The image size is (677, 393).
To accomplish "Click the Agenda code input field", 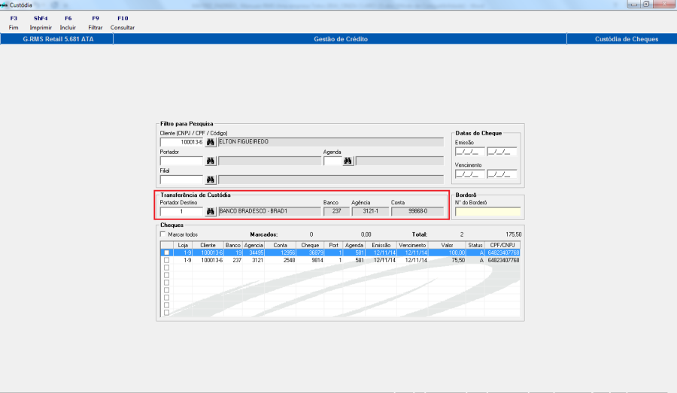I will tap(332, 161).
